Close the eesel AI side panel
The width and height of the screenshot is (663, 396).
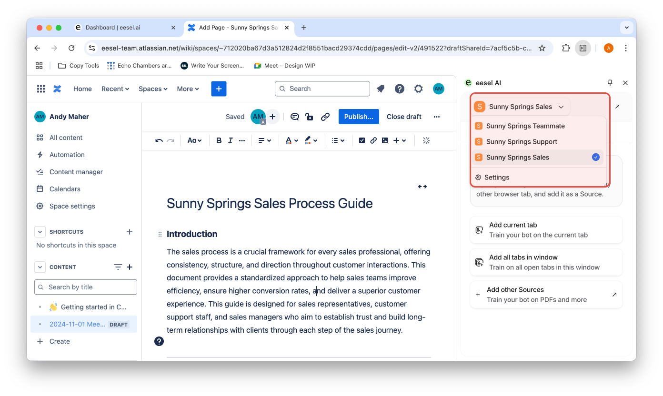(625, 83)
